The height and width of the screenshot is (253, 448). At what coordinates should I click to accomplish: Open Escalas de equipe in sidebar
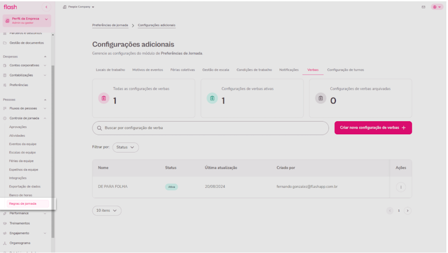coord(22,153)
